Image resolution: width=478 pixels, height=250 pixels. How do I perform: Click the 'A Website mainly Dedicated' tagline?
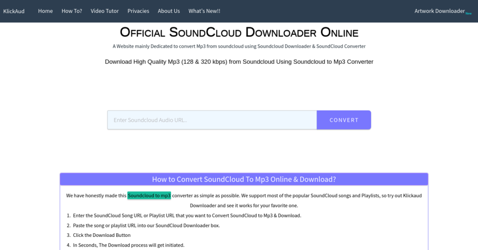(x=239, y=46)
